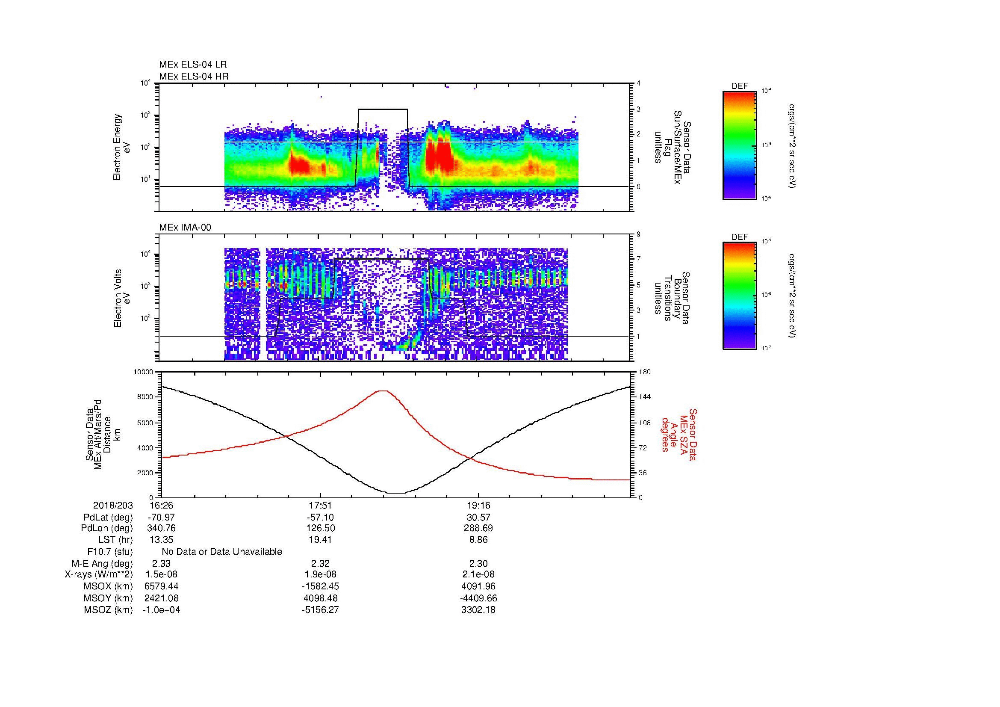Image resolution: width=1000 pixels, height=707 pixels.
Task: Click the X-rays value 1.9e-08
Action: pyautogui.click(x=320, y=574)
